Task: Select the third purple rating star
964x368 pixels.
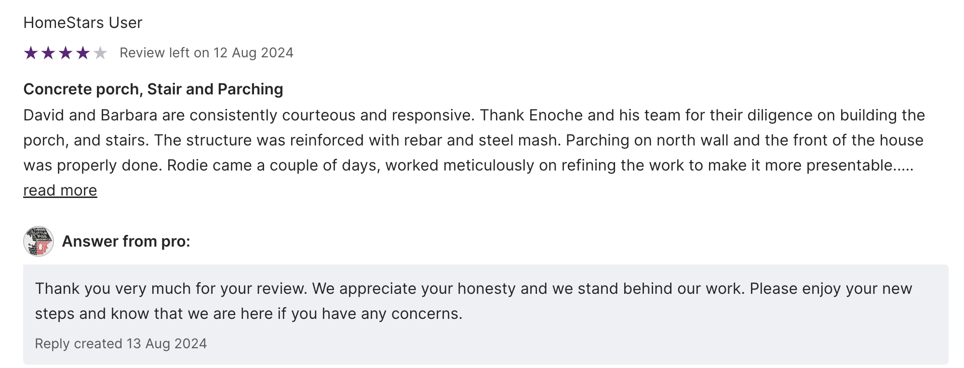Action: point(66,53)
